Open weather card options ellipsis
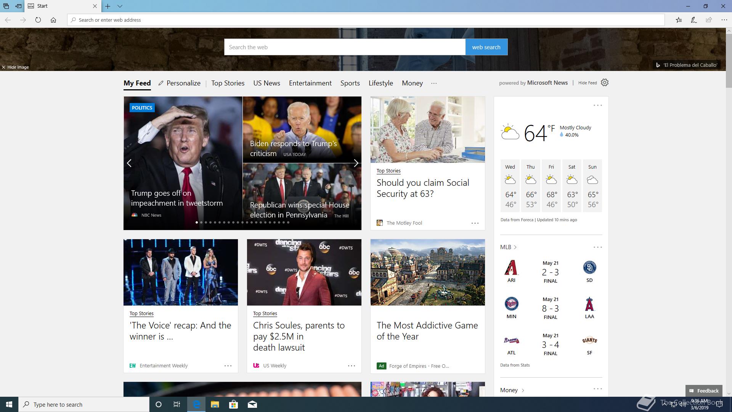 point(597,105)
